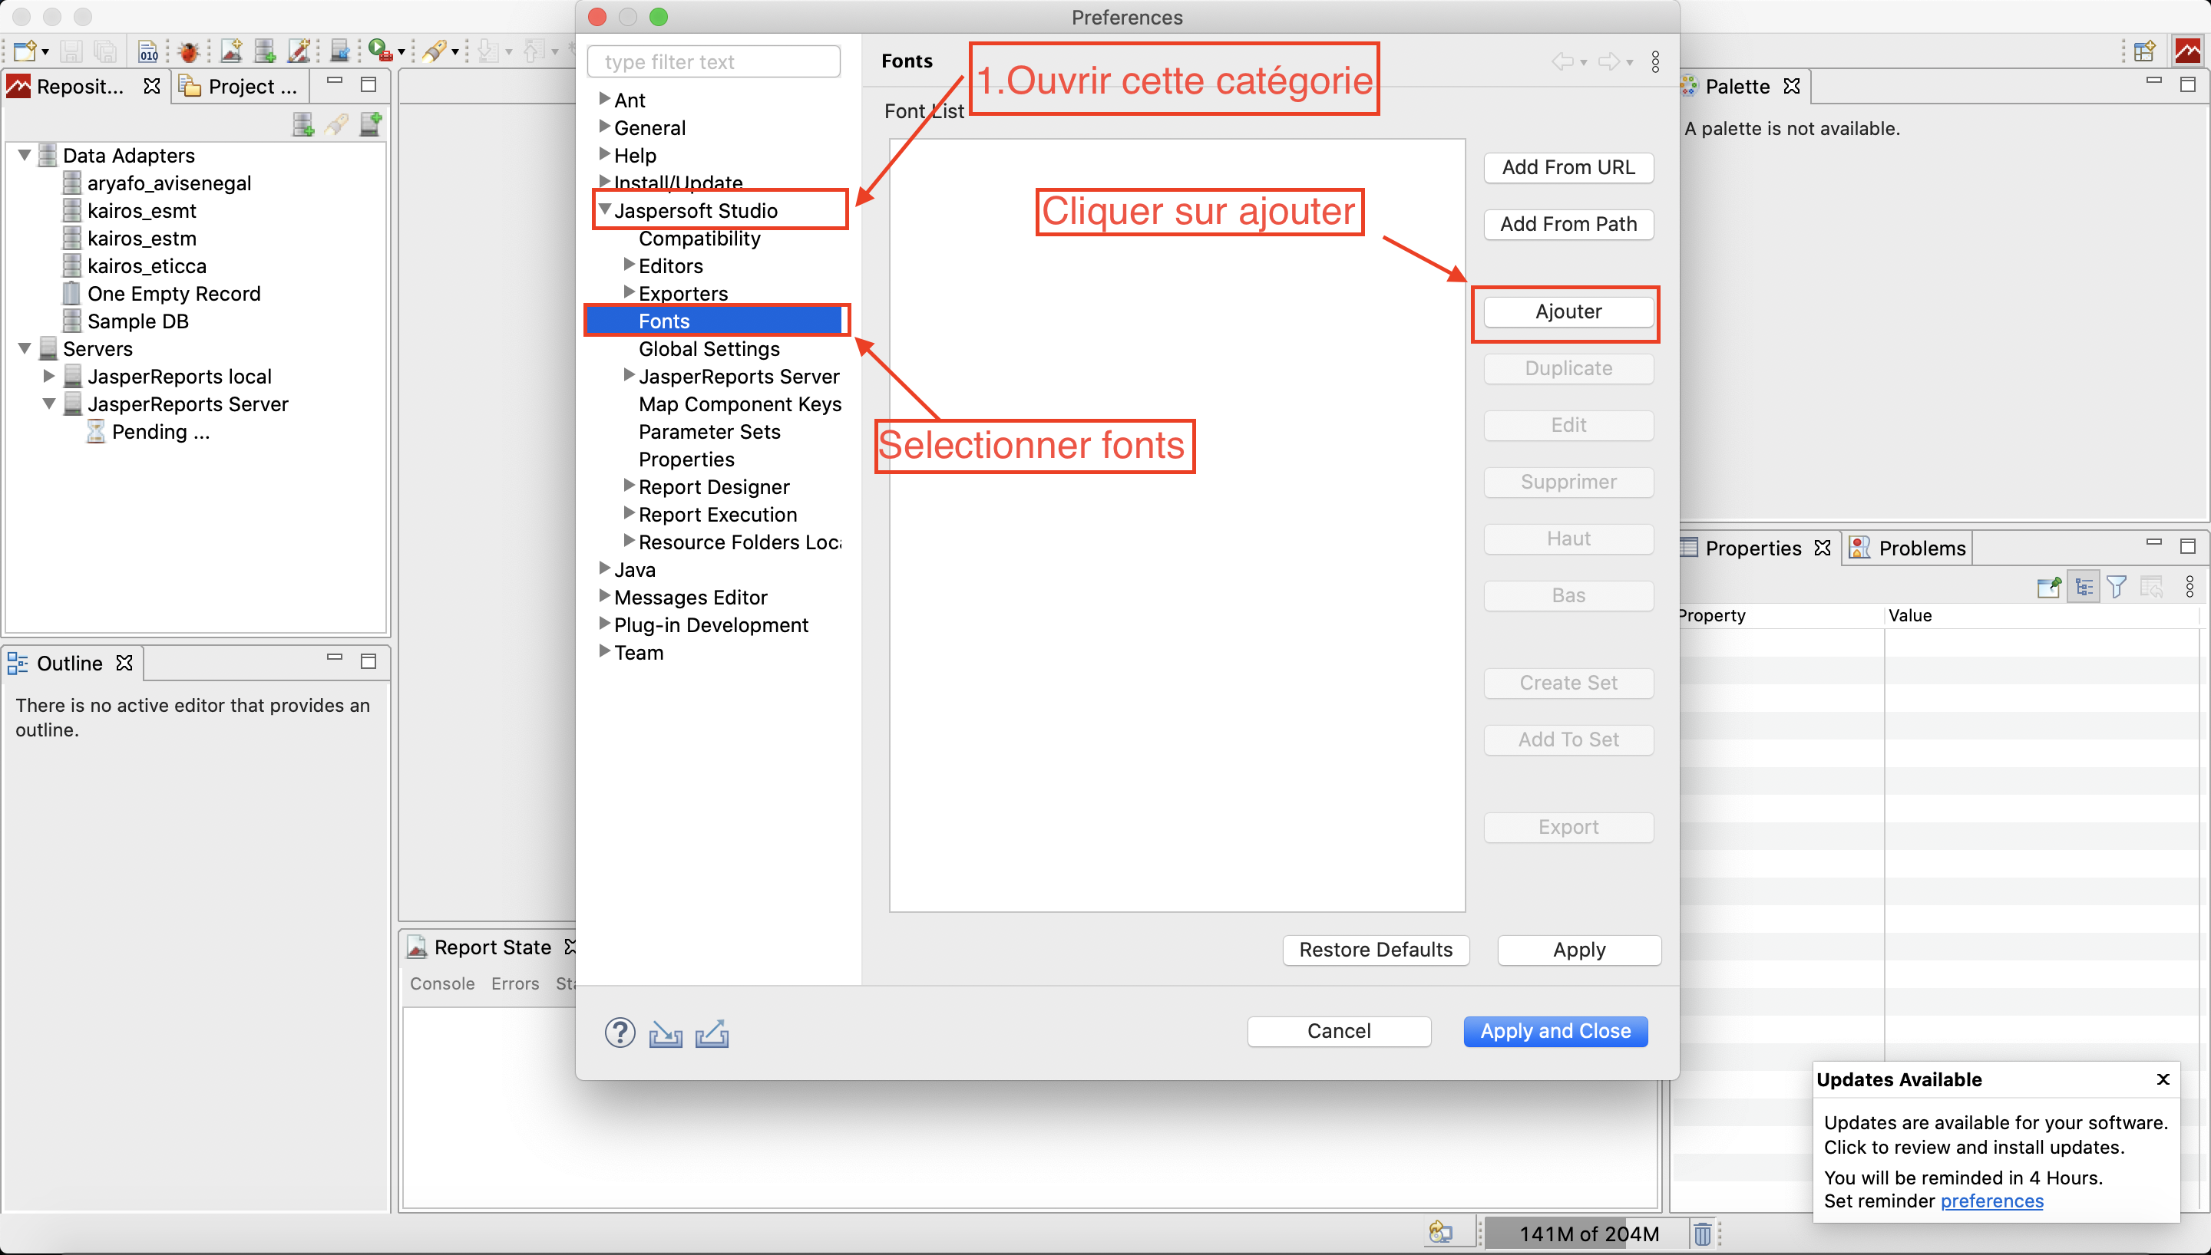
Task: Collapse the Jaspersoft Studio category
Action: tap(604, 209)
